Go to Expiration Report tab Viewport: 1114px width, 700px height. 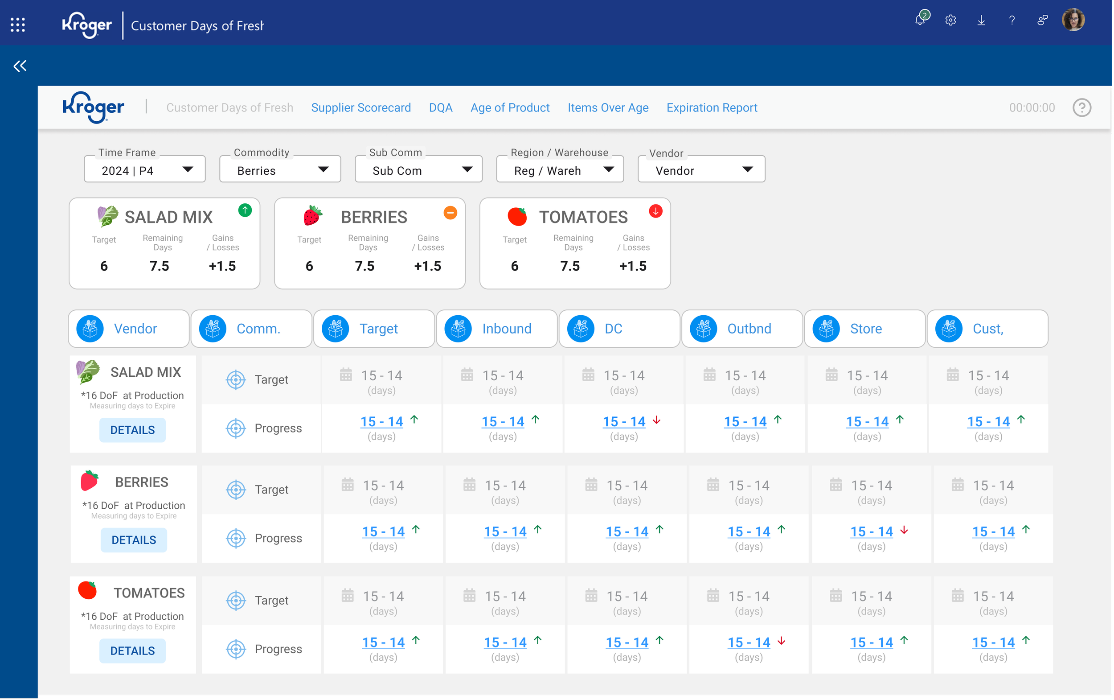pos(712,107)
